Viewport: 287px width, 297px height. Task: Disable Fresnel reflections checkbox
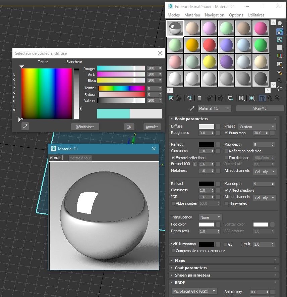[173, 158]
